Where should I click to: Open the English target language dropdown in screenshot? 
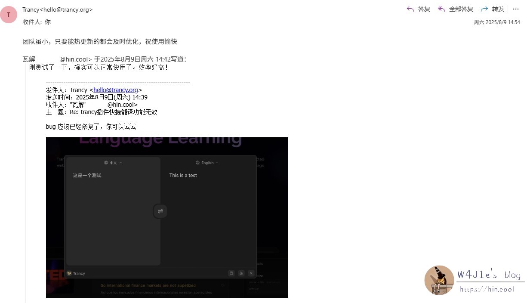[207, 163]
